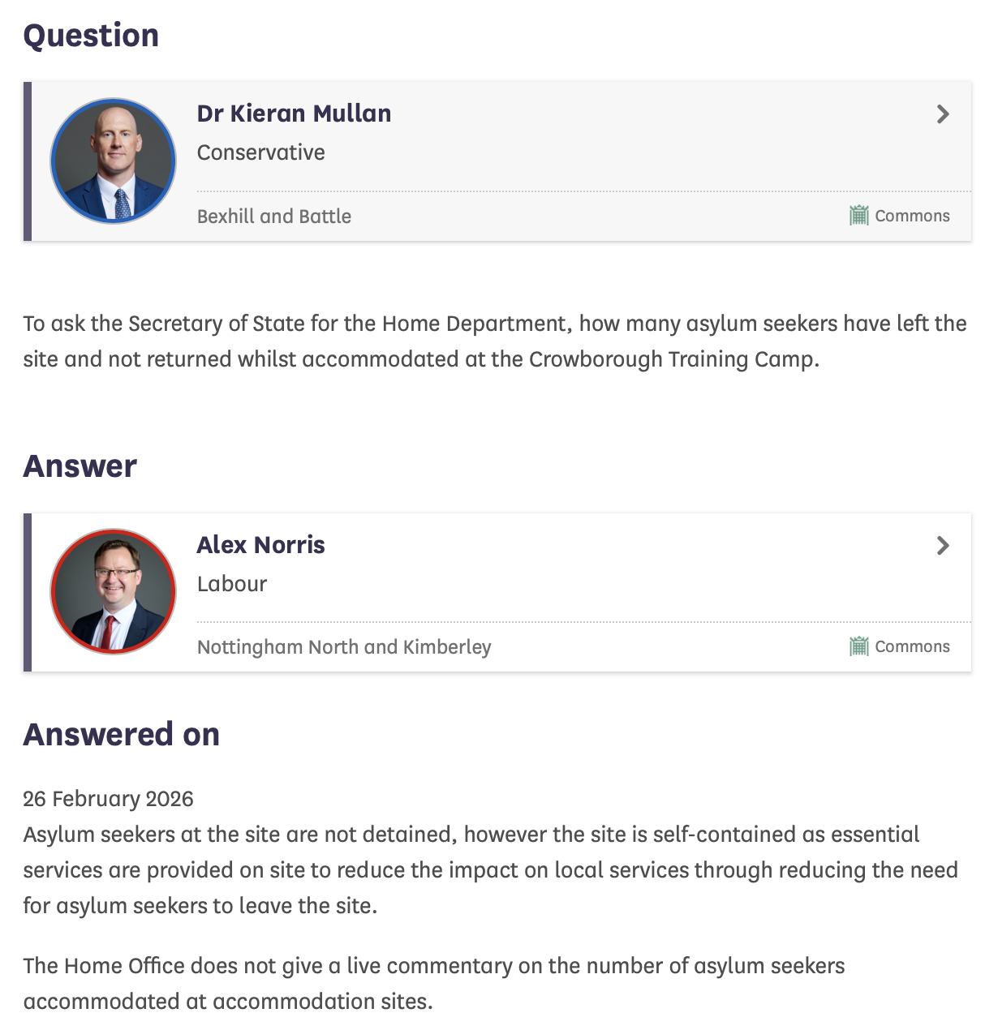
Task: Click the Labour party label
Action: click(232, 584)
